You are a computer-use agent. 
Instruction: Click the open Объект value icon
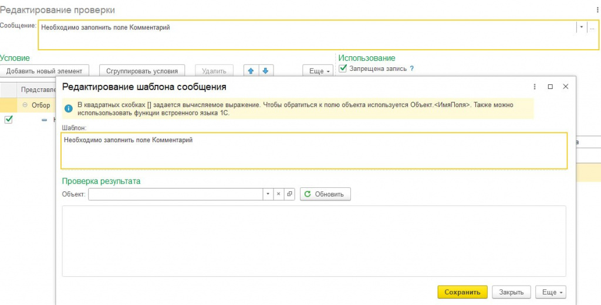coord(289,194)
